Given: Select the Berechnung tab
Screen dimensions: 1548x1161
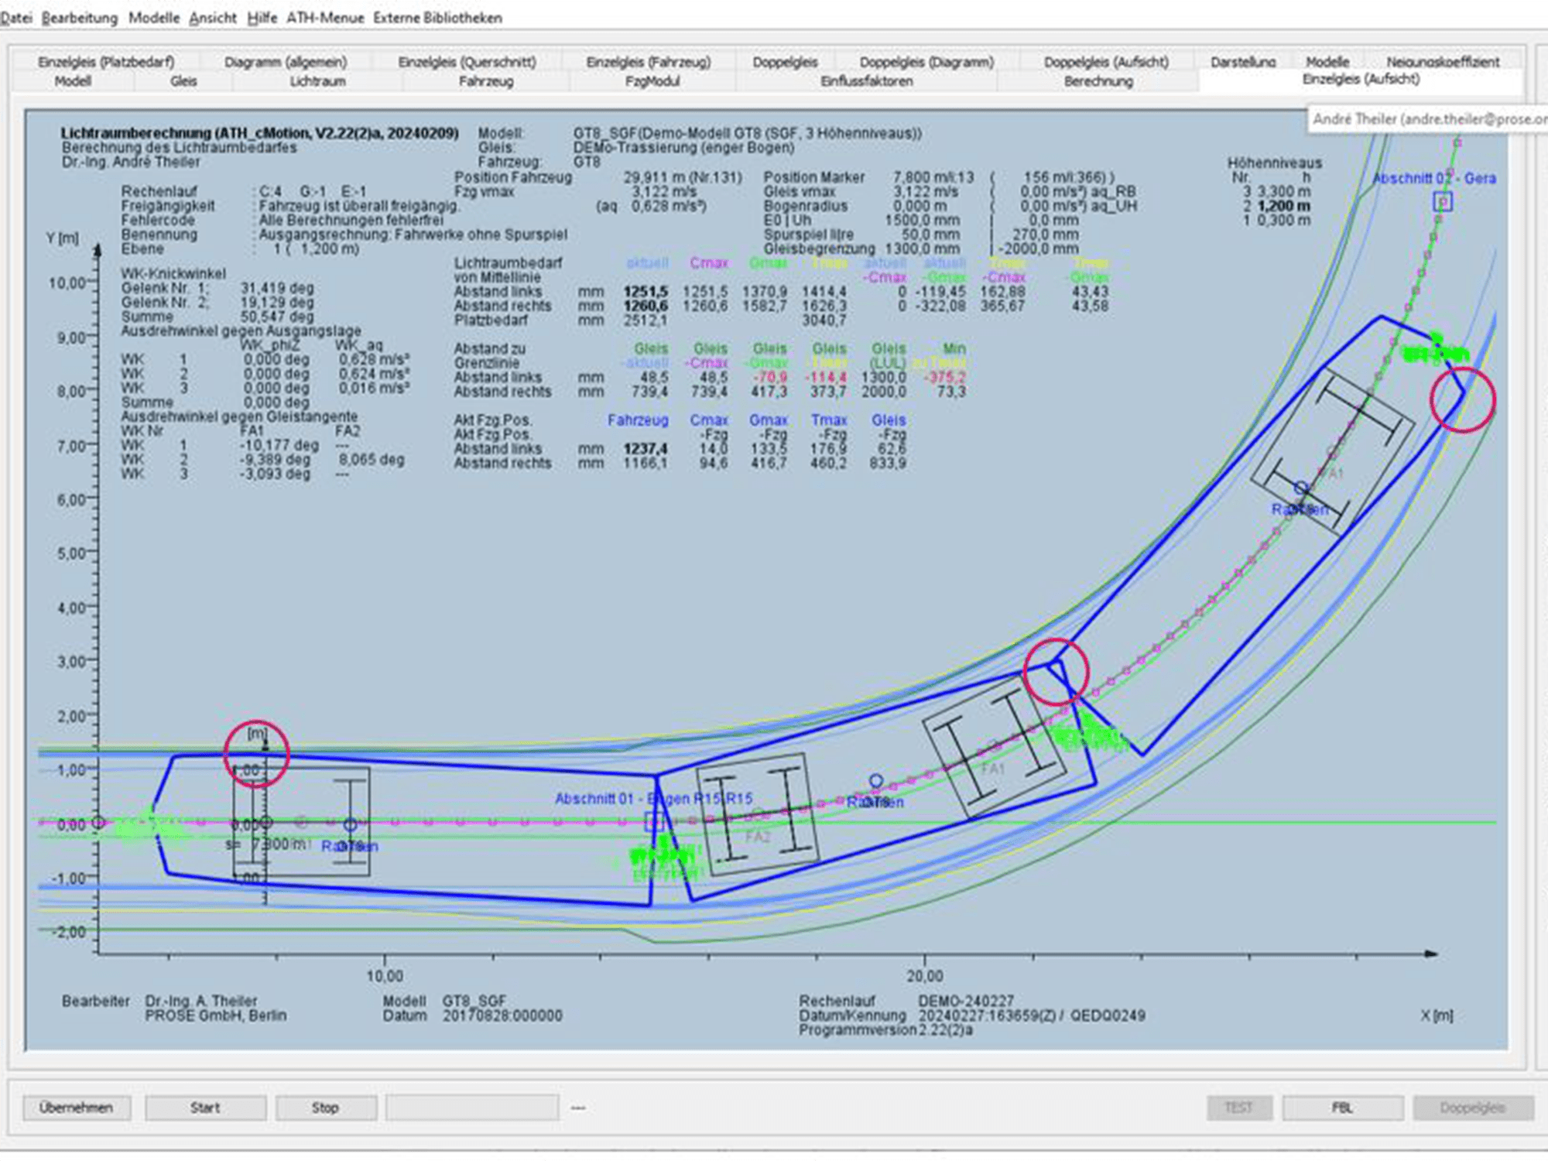Looking at the screenshot, I should point(1098,81).
